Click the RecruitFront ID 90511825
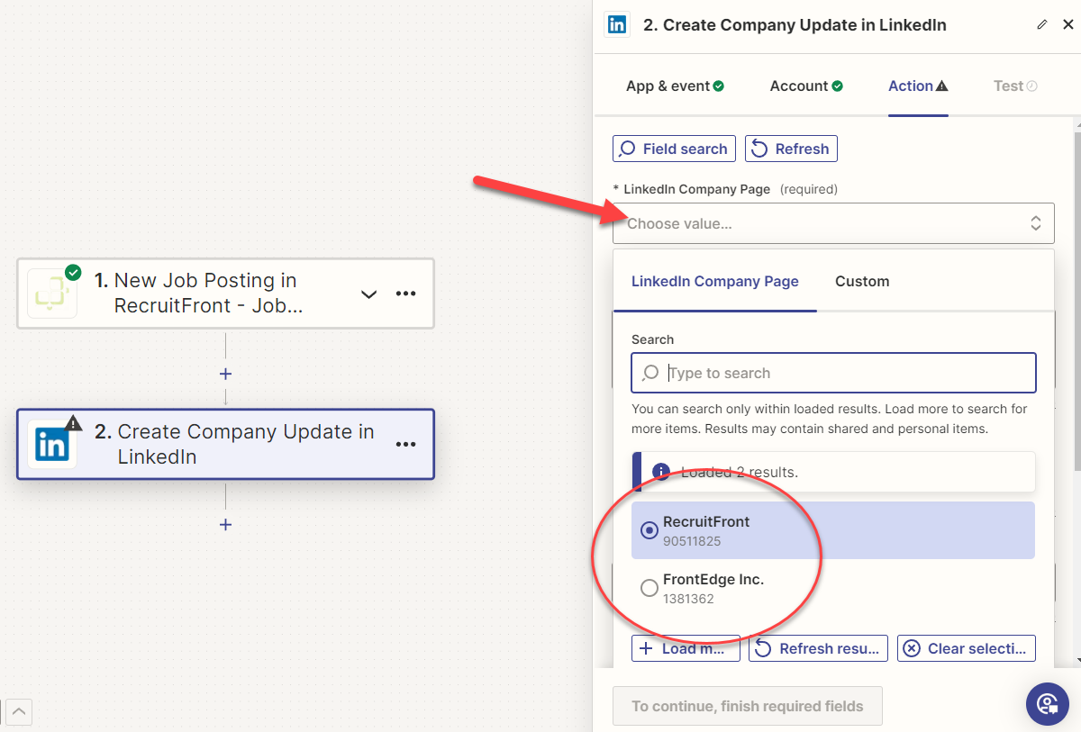 [692, 542]
